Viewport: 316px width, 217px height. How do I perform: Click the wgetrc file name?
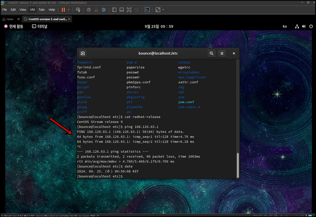pos(184,67)
